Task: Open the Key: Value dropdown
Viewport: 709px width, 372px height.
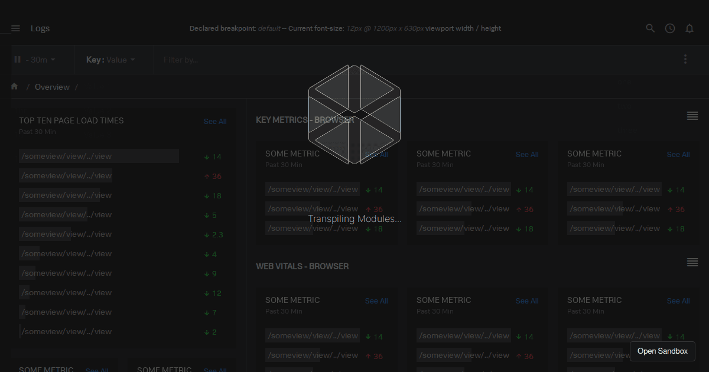Action: coord(110,60)
